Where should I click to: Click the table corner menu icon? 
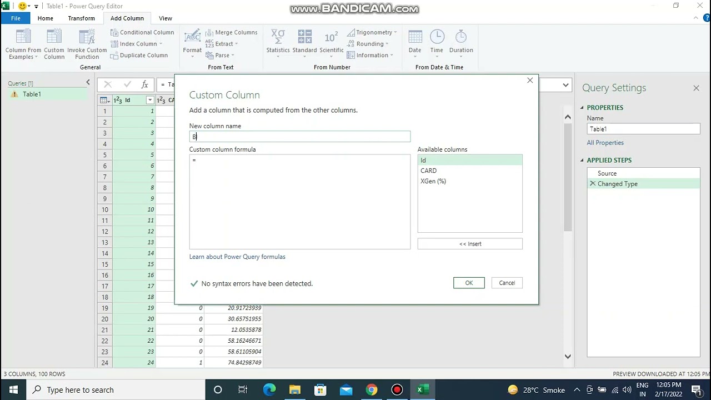click(x=104, y=100)
